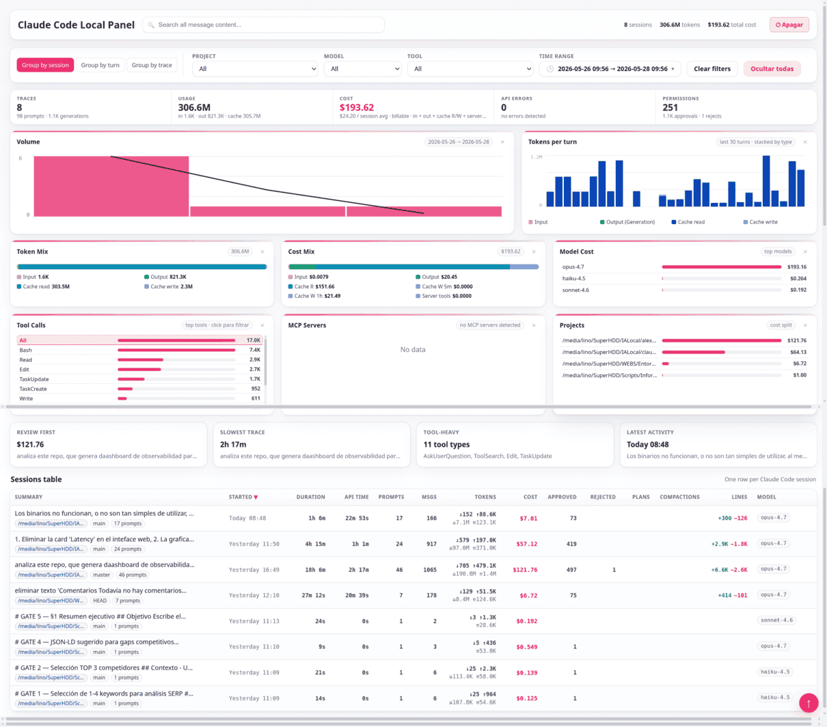
Task: Close the Tool Calls card
Action: [262, 325]
